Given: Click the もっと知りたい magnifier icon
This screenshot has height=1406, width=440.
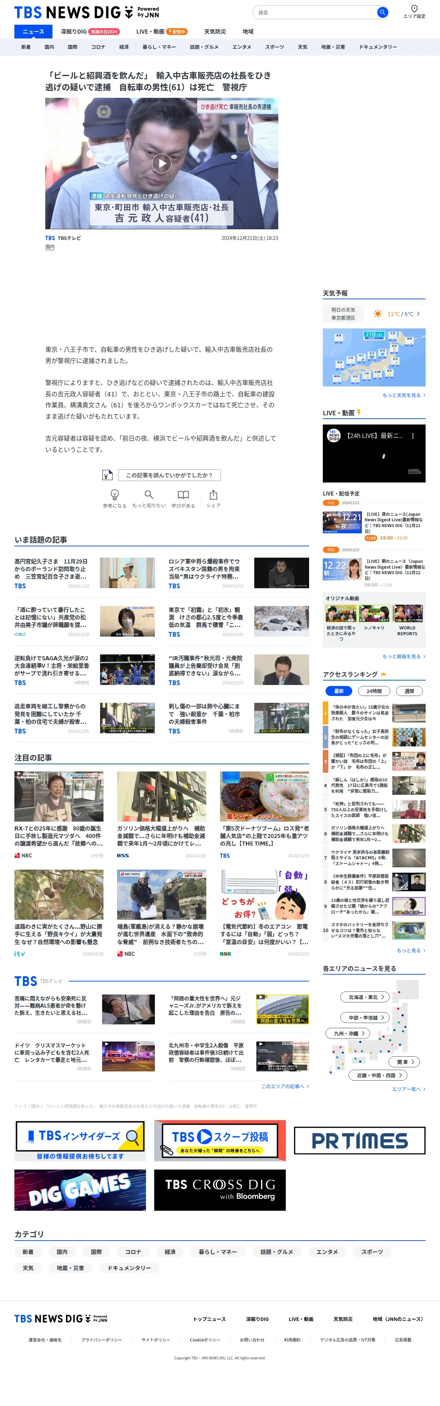Looking at the screenshot, I should pyautogui.click(x=149, y=495).
